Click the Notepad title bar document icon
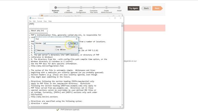The image size is (198, 111). [x=30, y=18]
